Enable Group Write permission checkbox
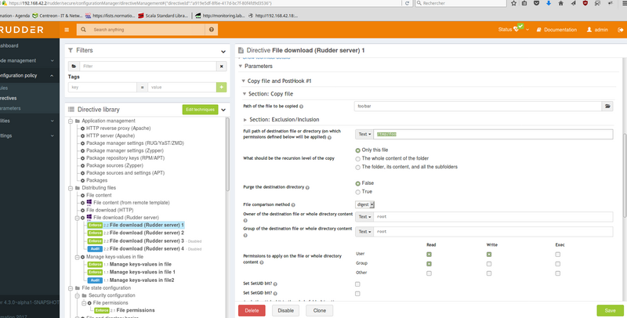 488,264
